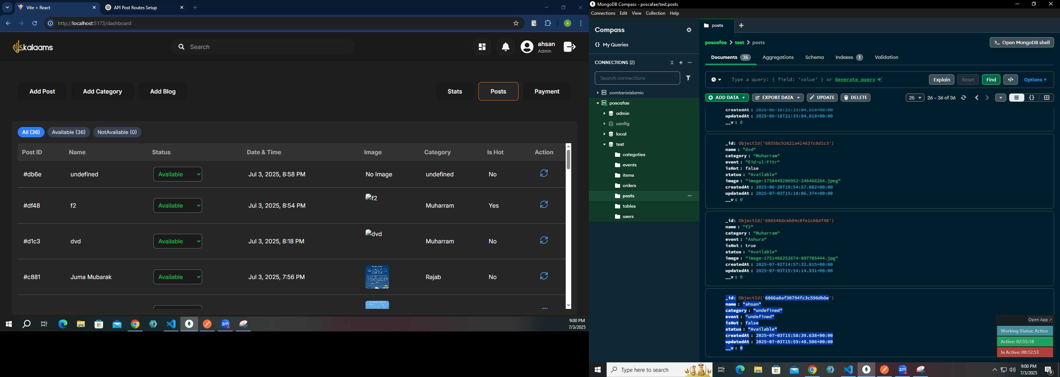
Task: Select the All (36) filter pill
Action: tap(31, 132)
